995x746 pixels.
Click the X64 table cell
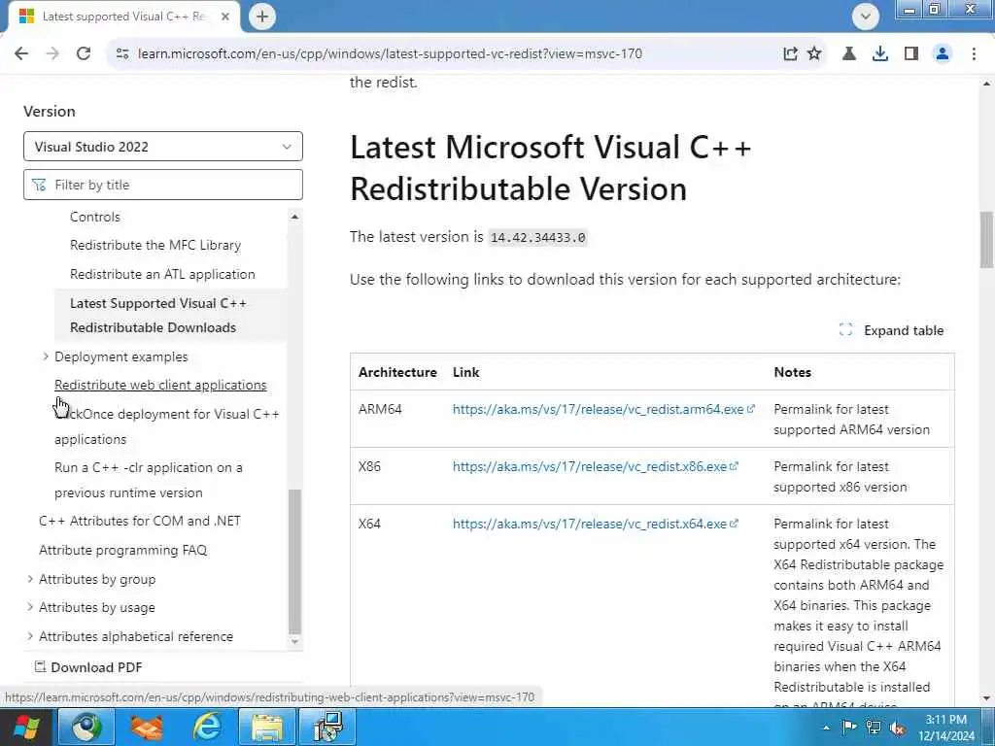[x=369, y=524]
